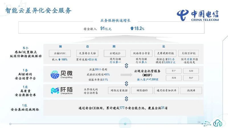Click the double arrow below 行业第一
228x128 pixels.
(126, 66)
